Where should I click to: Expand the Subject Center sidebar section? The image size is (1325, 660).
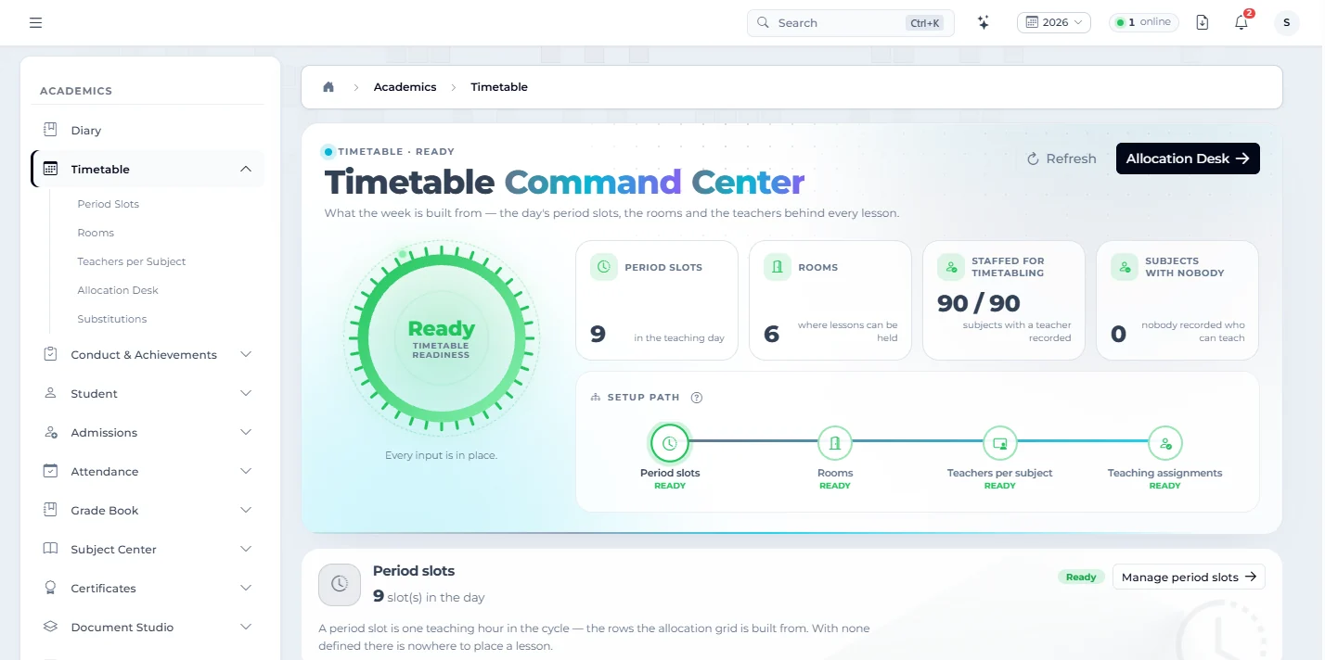click(x=246, y=549)
